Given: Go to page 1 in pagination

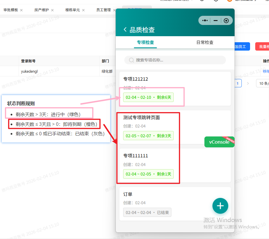Looking at the screenshot, I should click(x=238, y=83).
